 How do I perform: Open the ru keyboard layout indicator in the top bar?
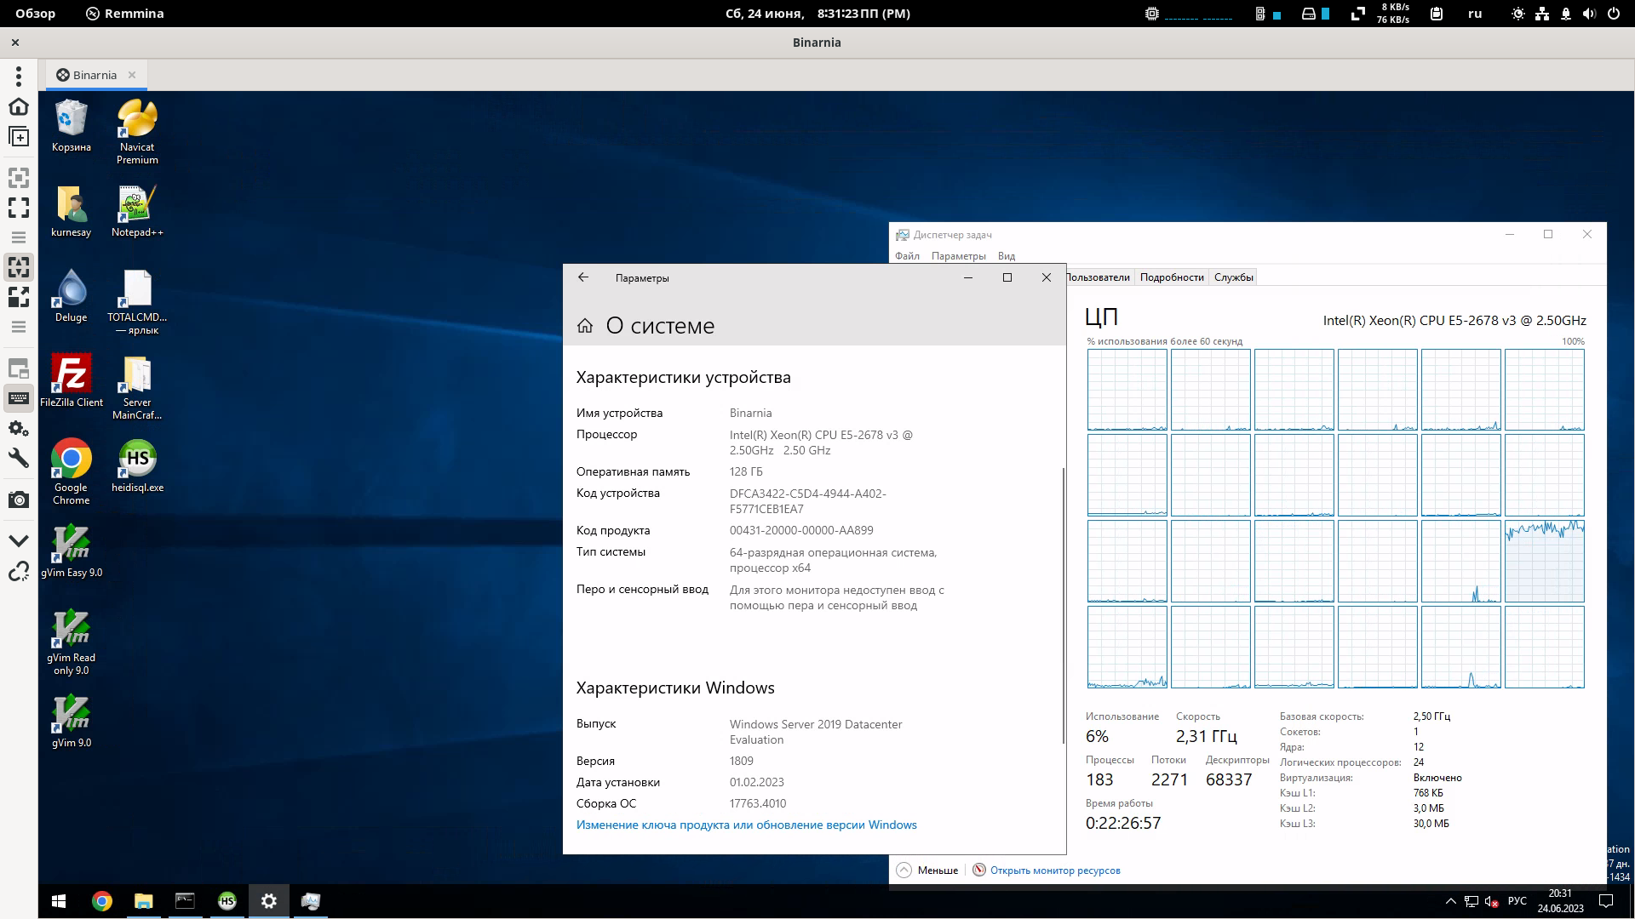pyautogui.click(x=1475, y=14)
